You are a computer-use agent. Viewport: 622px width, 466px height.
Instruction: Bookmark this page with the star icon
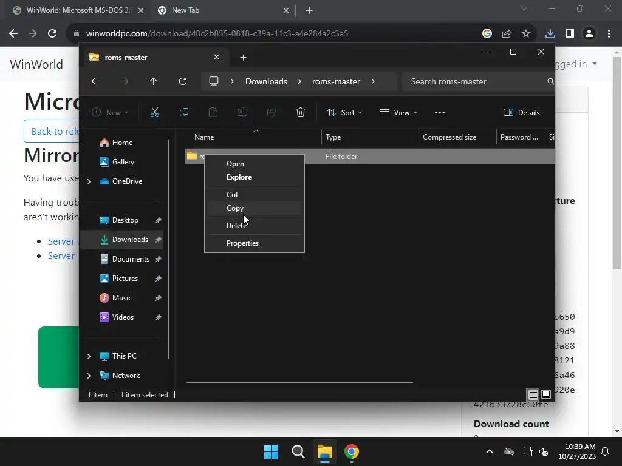point(526,34)
